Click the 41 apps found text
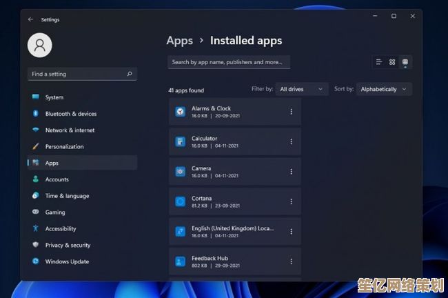Image resolution: width=448 pixels, height=298 pixels. coord(186,90)
